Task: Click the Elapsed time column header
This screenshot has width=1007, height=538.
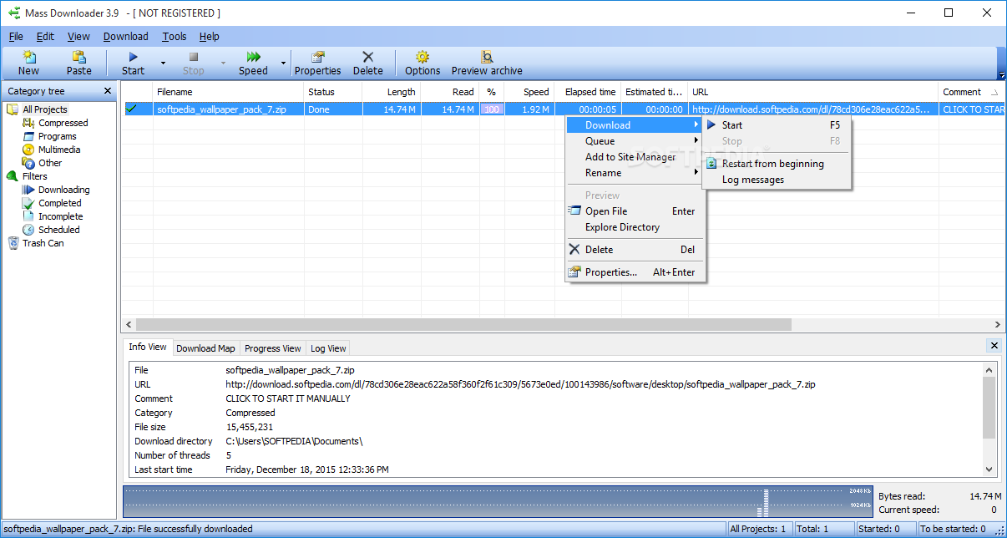Action: coord(588,92)
